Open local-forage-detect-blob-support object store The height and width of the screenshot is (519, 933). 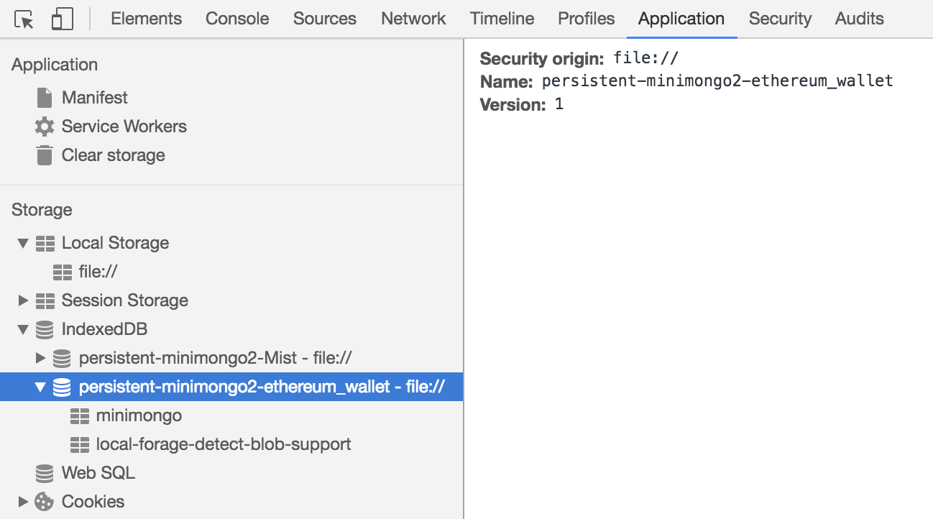pos(224,444)
